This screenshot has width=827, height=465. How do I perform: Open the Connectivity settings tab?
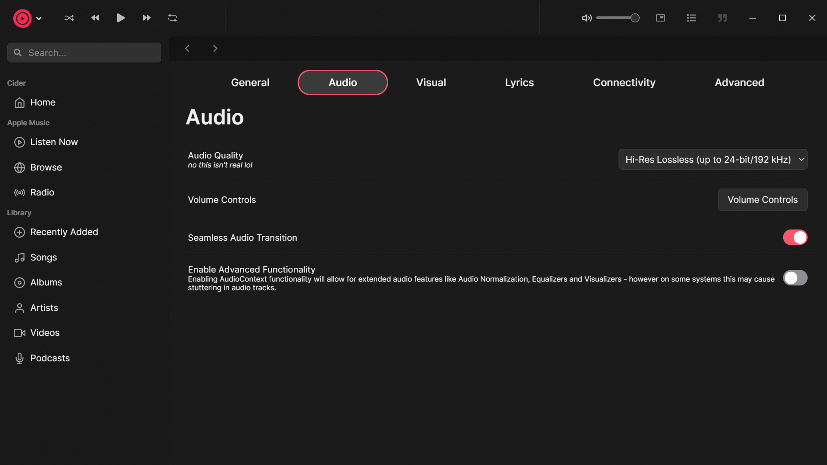coord(624,83)
